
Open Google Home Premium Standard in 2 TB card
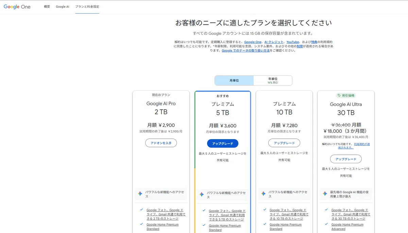point(163,227)
